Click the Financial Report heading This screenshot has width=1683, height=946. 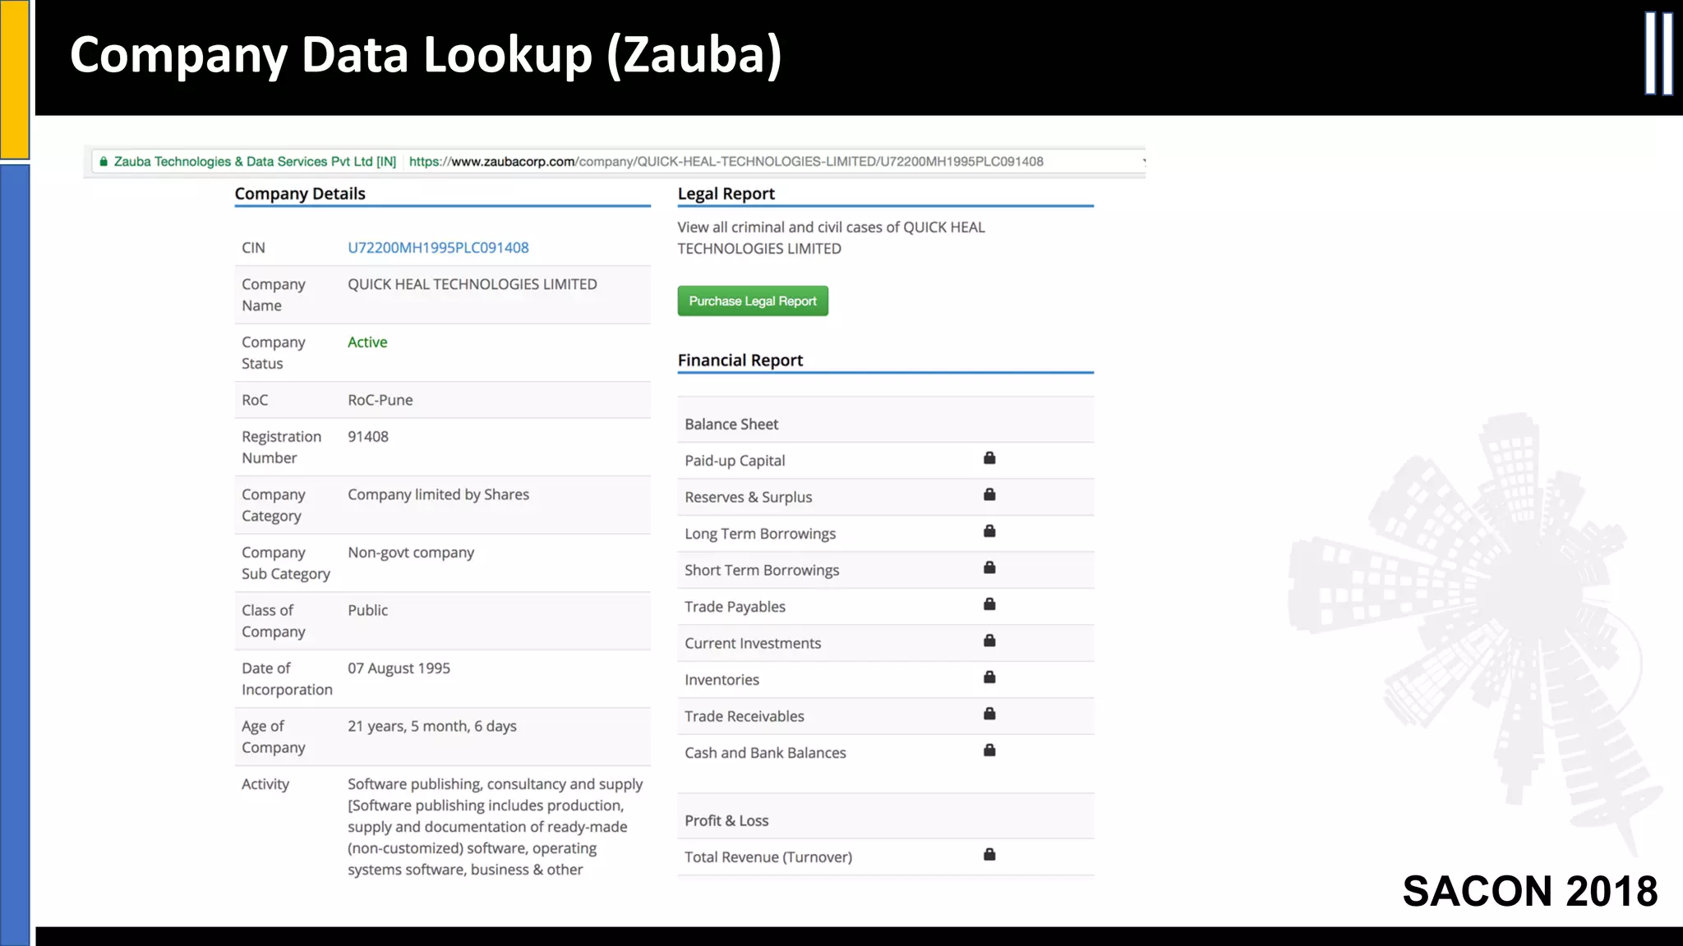[x=740, y=360]
